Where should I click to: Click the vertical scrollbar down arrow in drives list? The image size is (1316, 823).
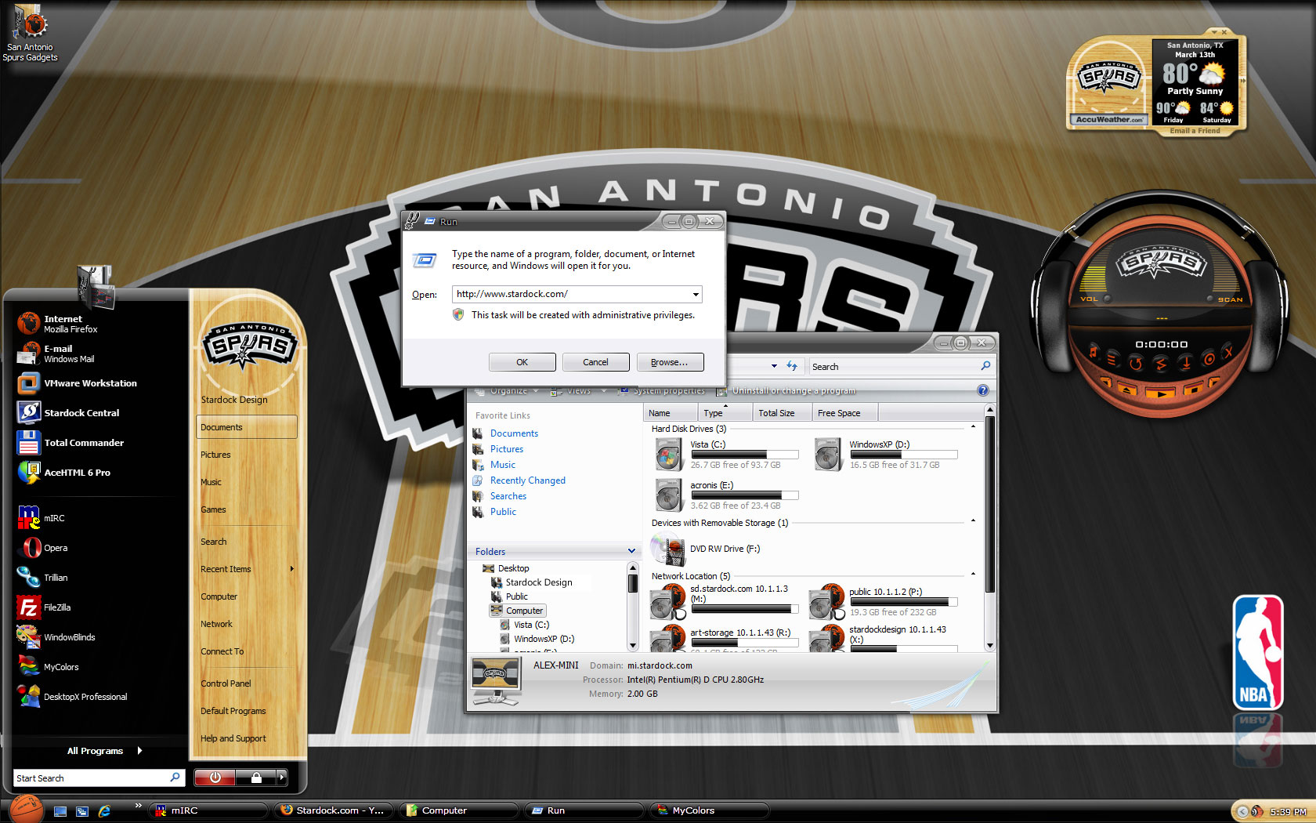pos(990,646)
